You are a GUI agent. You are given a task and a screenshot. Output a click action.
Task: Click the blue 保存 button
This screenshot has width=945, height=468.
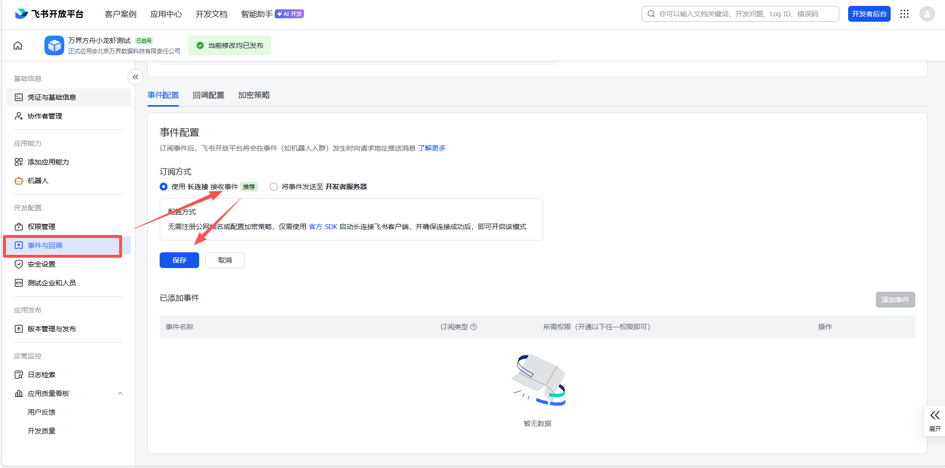[179, 260]
